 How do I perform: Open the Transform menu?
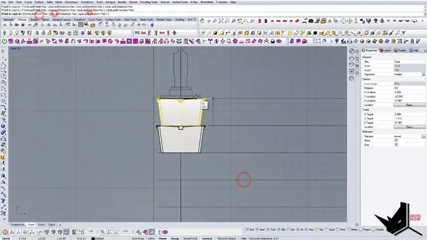click(87, 2)
